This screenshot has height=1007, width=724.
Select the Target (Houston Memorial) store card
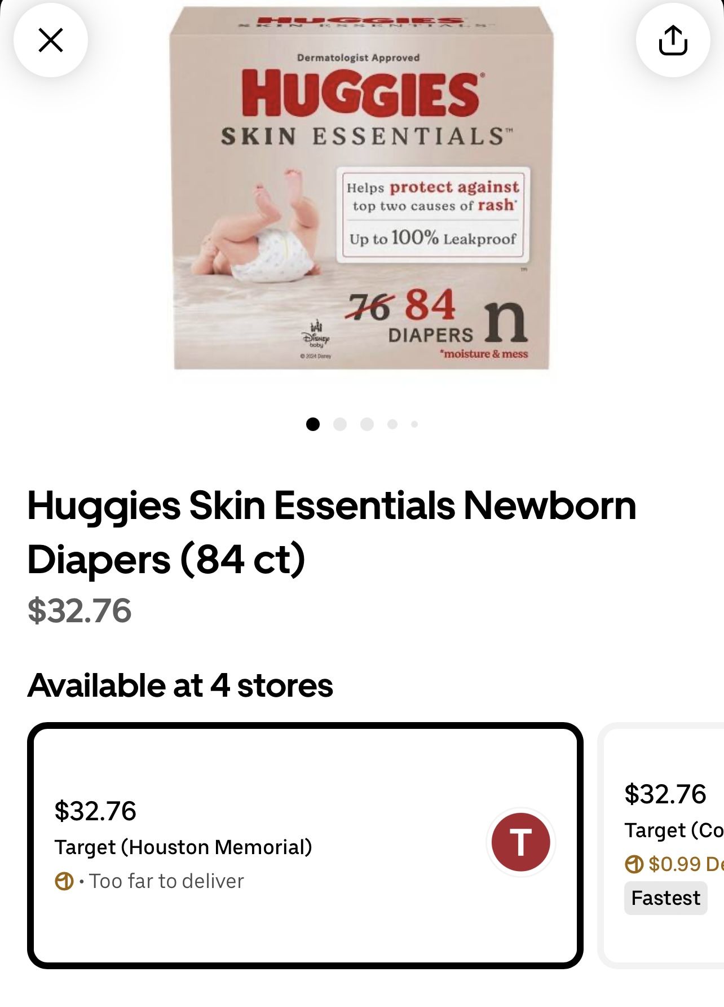[305, 846]
